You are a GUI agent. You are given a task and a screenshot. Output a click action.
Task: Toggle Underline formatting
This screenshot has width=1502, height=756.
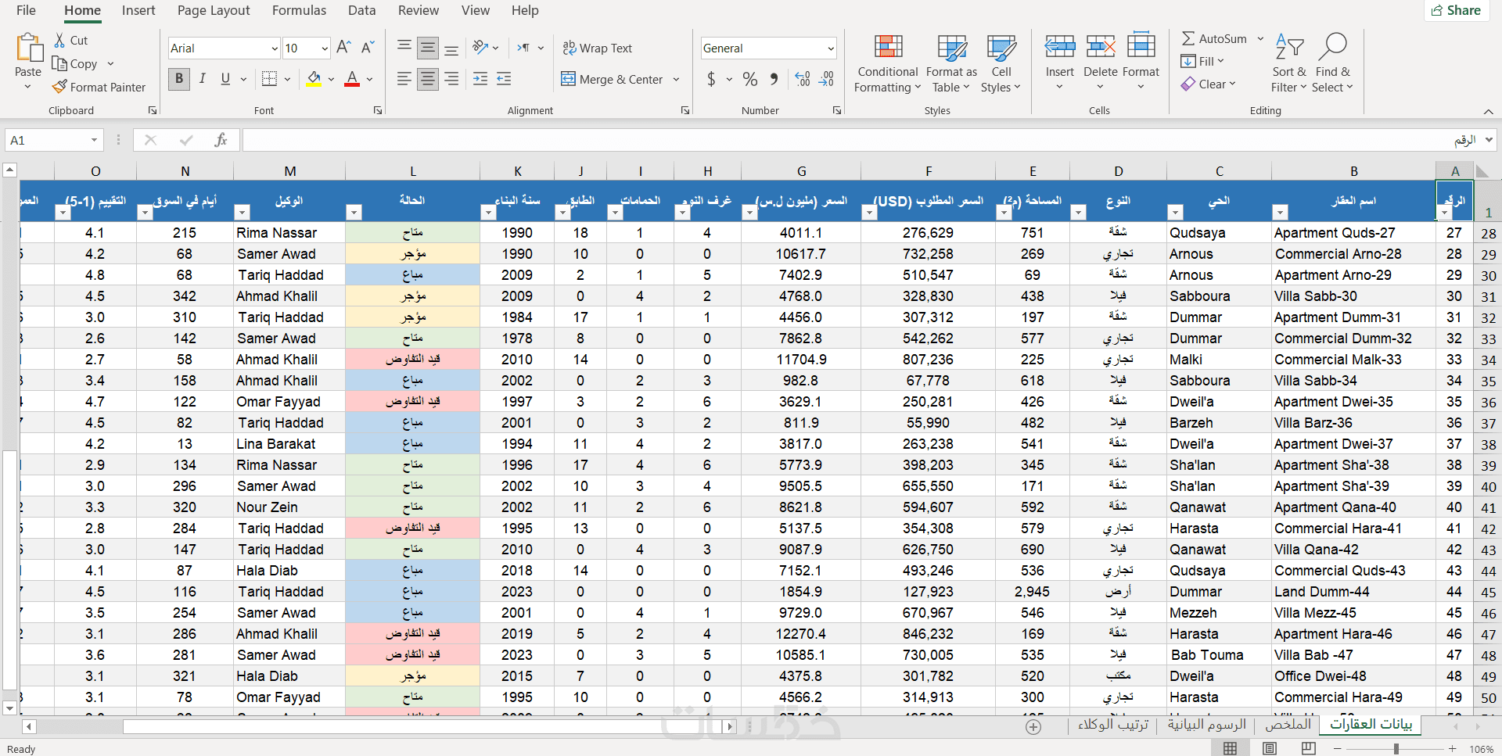tap(225, 79)
